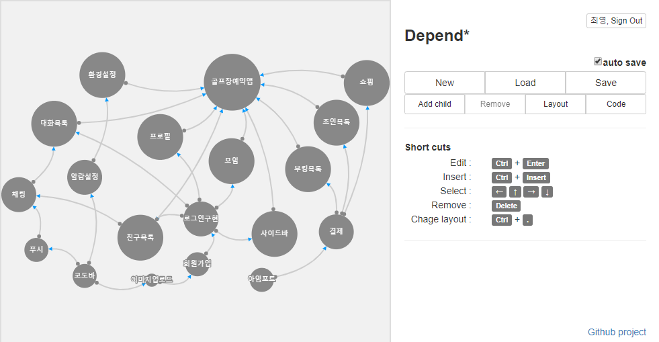
Task: Add child node to selection
Action: pyautogui.click(x=435, y=103)
